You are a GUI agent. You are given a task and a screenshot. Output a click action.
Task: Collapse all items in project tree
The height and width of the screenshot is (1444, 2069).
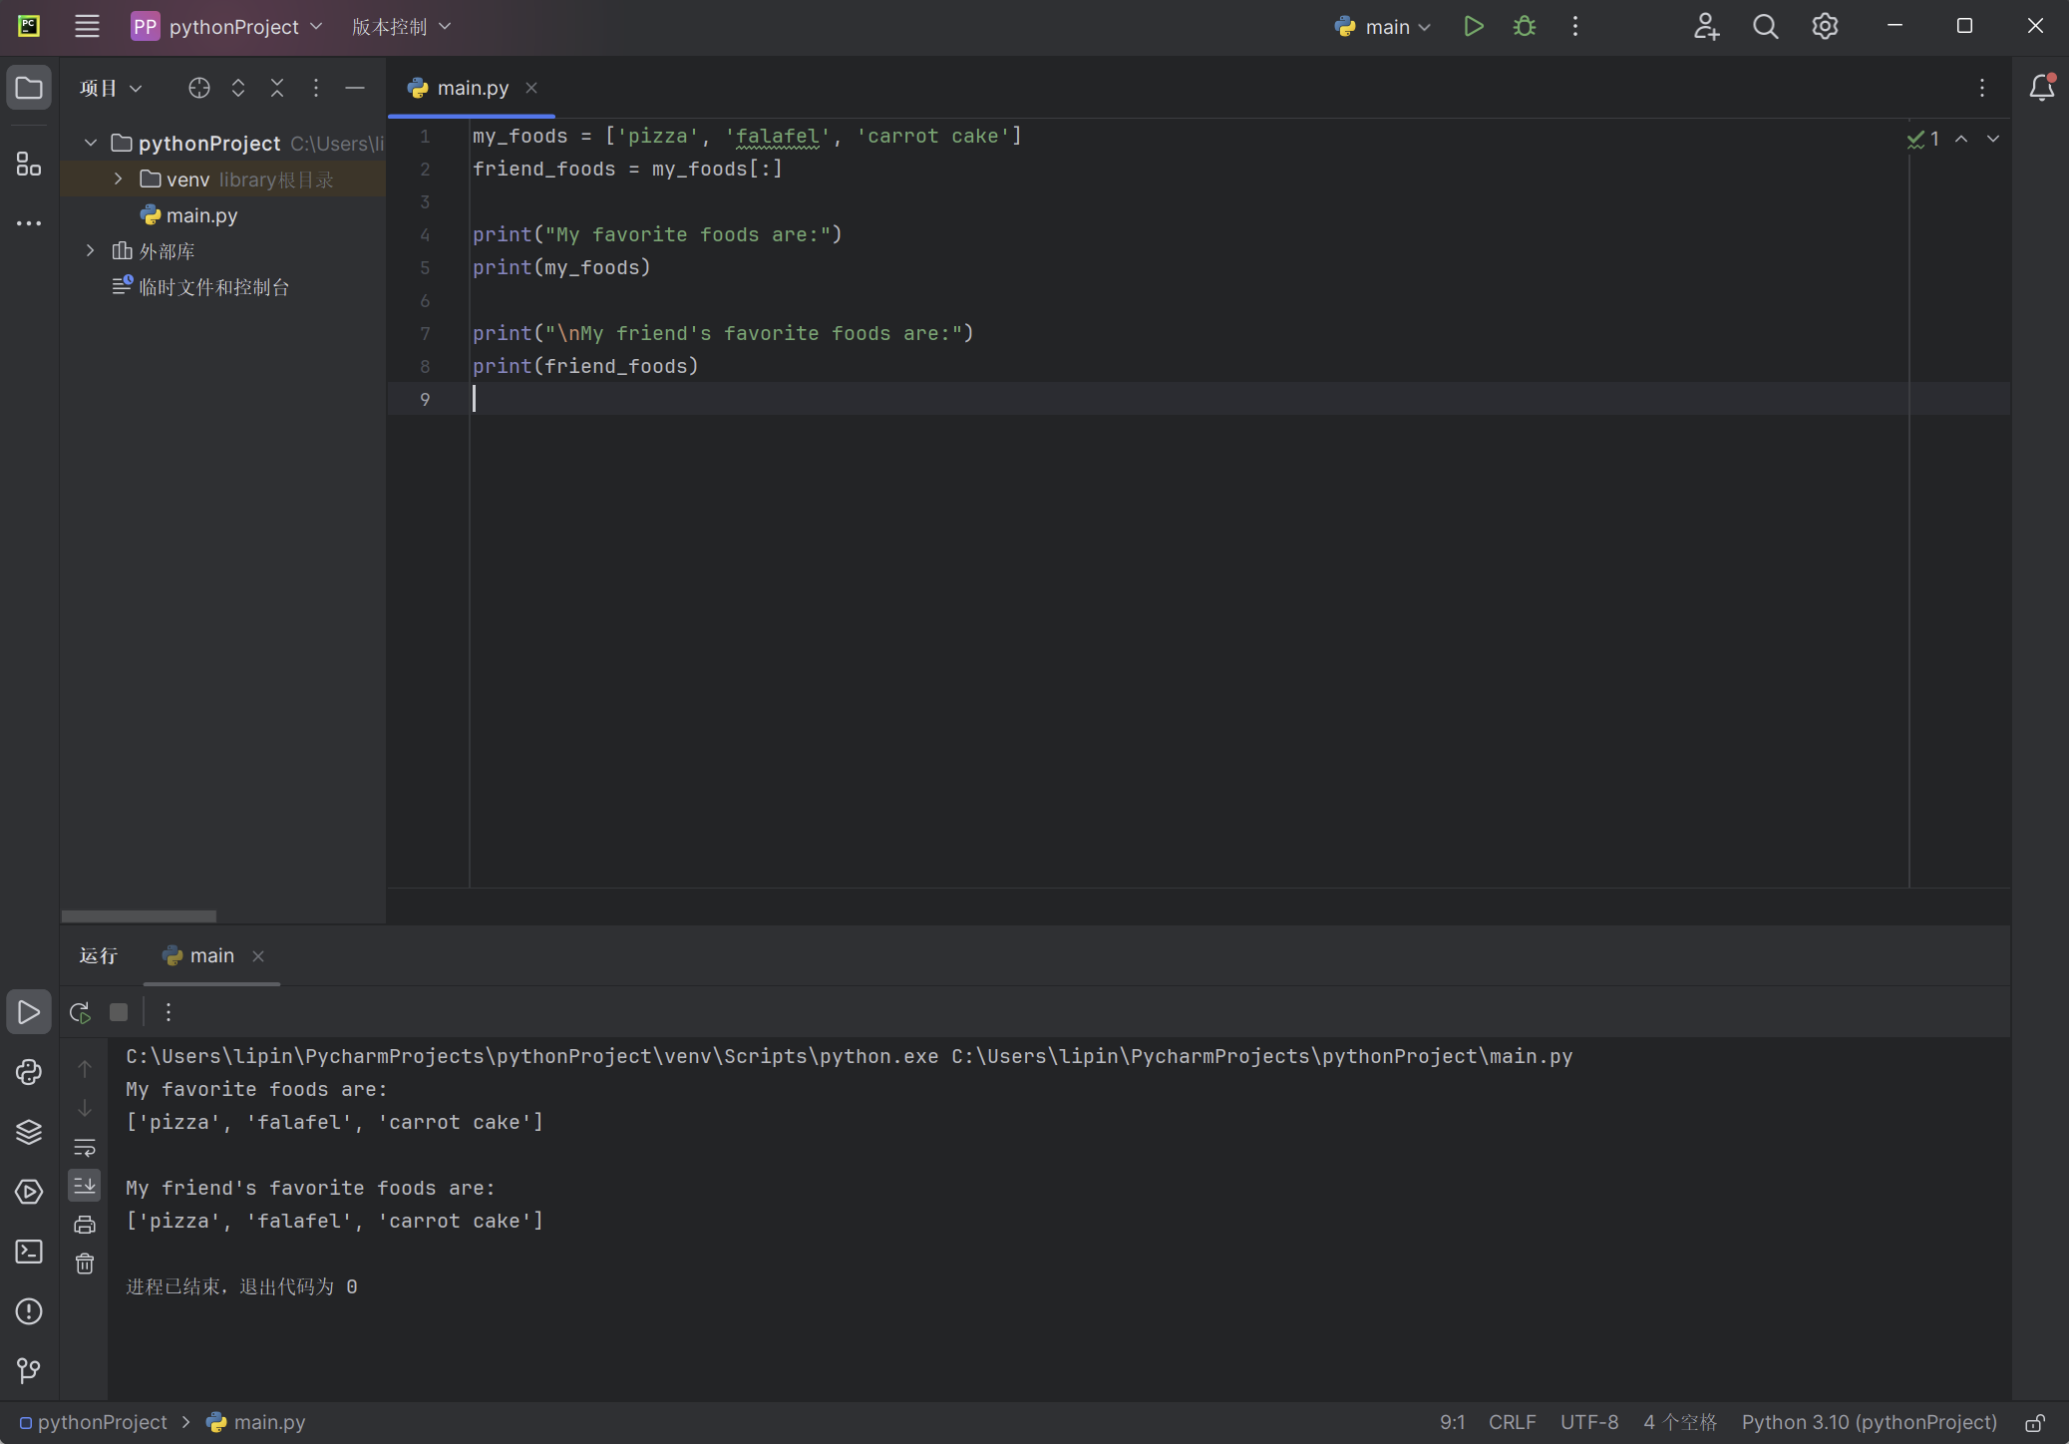277,88
